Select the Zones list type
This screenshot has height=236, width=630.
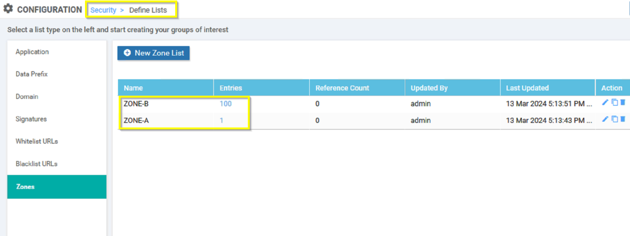[57, 187]
